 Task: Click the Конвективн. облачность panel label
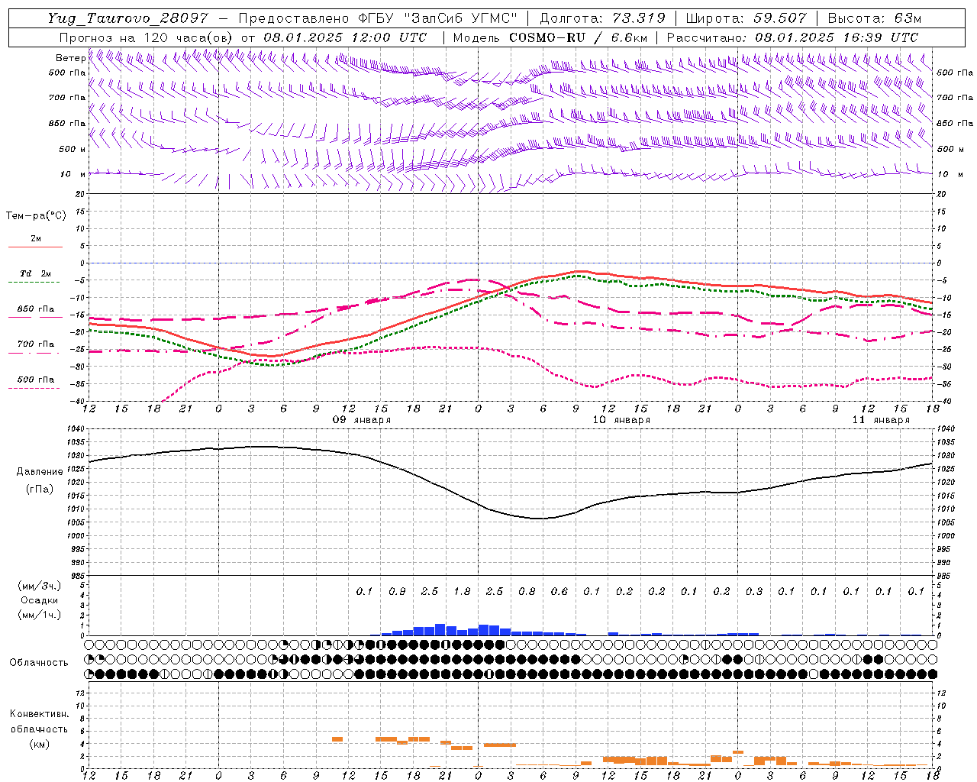tap(39, 722)
